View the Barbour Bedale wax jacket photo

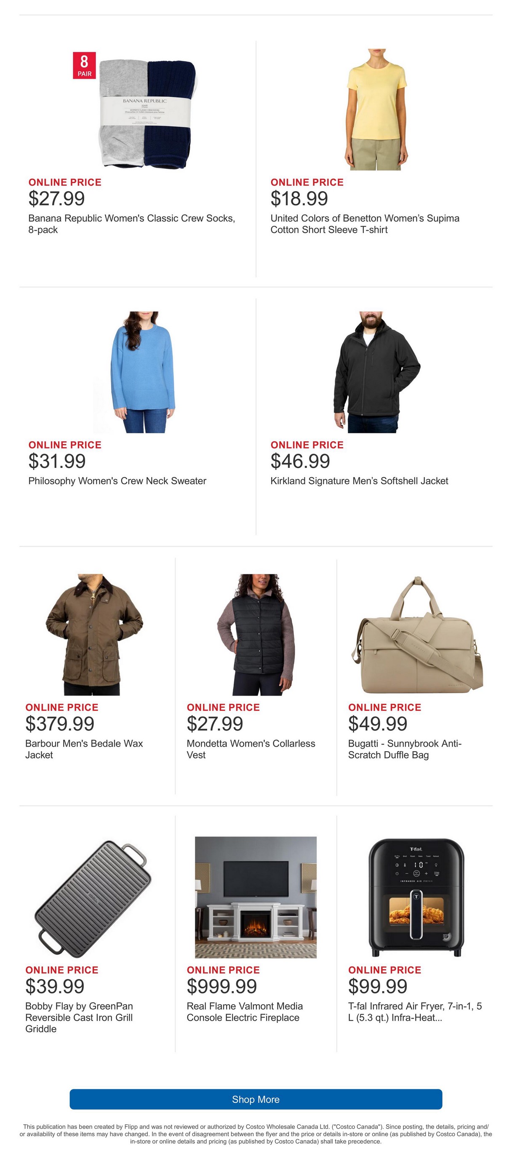(94, 634)
